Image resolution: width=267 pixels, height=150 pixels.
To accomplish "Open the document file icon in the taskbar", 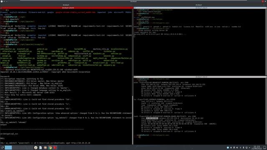I will point(40,147).
